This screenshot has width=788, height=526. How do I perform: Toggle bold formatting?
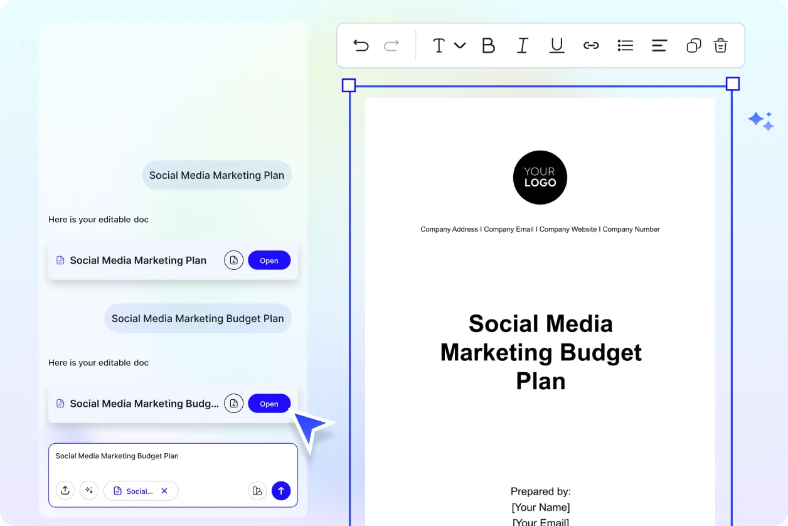tap(488, 45)
